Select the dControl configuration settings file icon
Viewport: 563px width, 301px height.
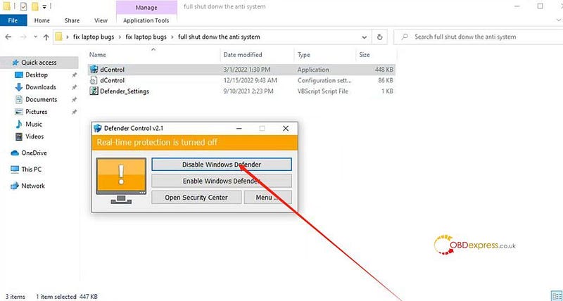94,80
